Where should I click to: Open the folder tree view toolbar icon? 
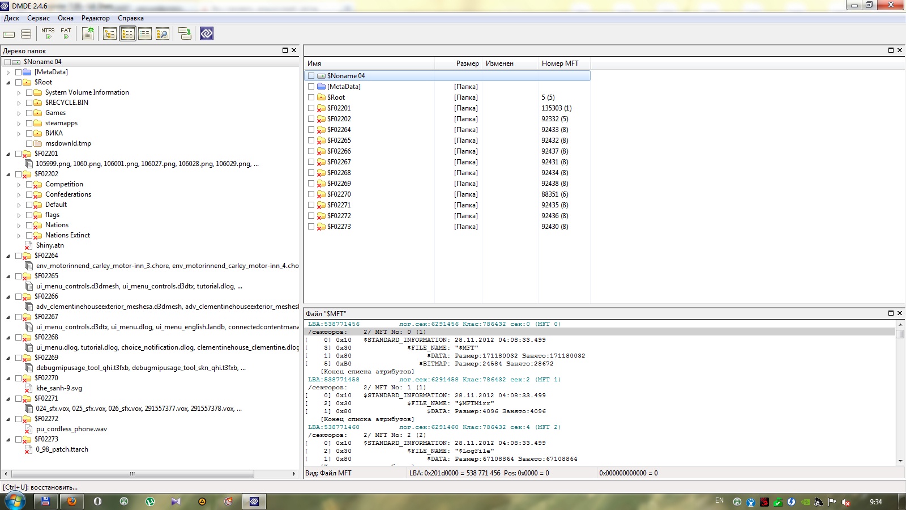[x=110, y=34]
